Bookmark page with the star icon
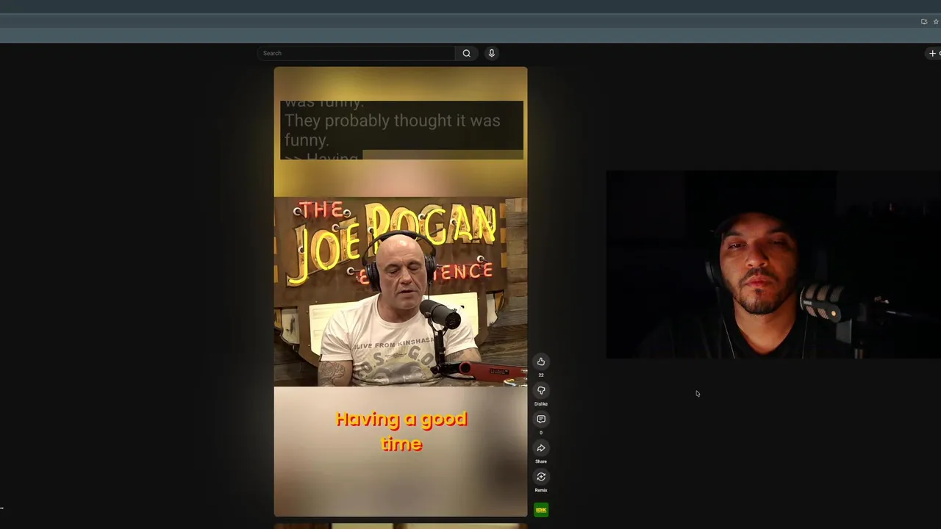 [936, 21]
